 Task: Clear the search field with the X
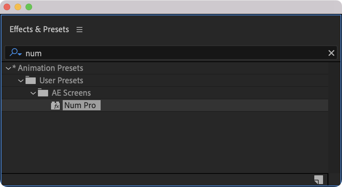point(331,53)
